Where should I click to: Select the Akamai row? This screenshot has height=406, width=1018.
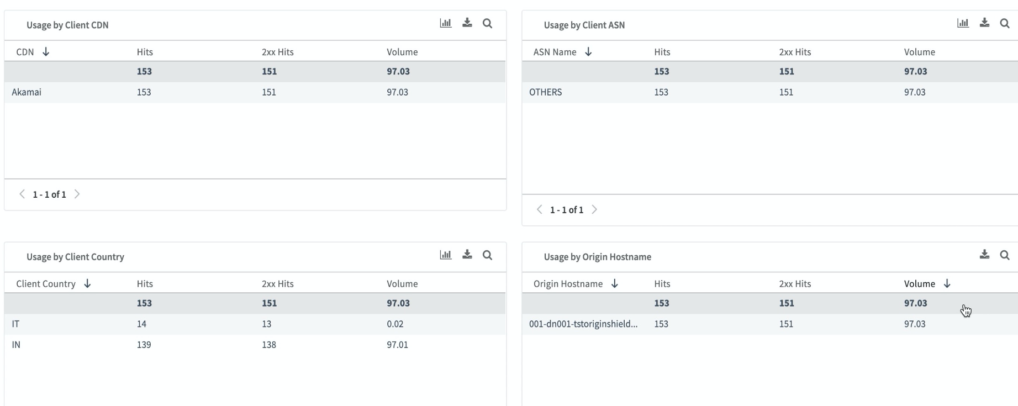tap(27, 92)
